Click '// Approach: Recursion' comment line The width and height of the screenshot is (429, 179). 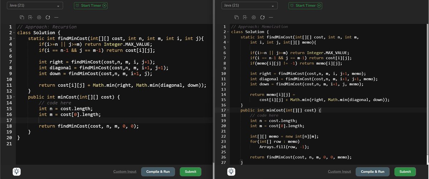tap(47, 27)
